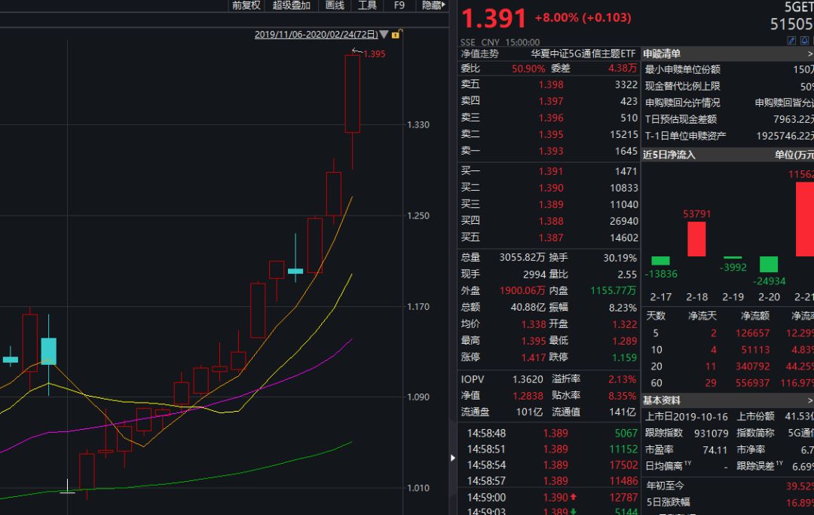Viewport: 814px width, 515px height.
Task: Expand the 基本资料 section arrow
Action: click(809, 400)
